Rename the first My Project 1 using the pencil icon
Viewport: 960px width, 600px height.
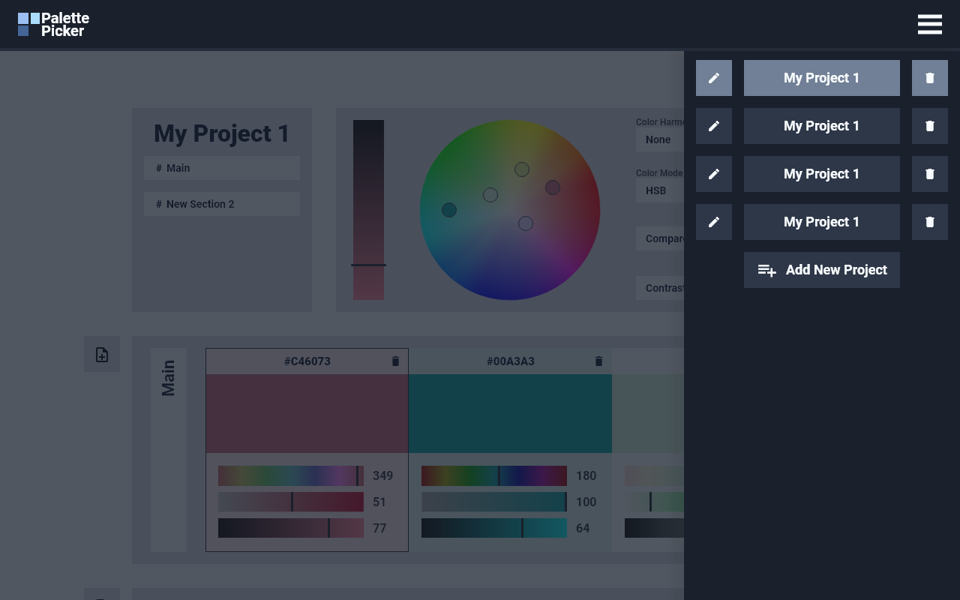[x=713, y=77]
